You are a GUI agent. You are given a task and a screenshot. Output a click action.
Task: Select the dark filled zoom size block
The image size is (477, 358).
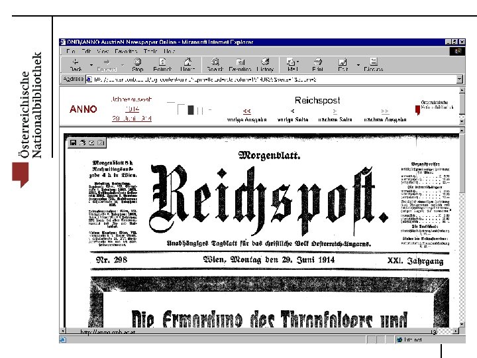pyautogui.click(x=191, y=110)
